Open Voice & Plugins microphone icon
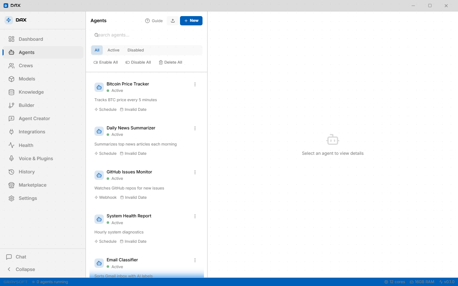 pyautogui.click(x=11, y=158)
